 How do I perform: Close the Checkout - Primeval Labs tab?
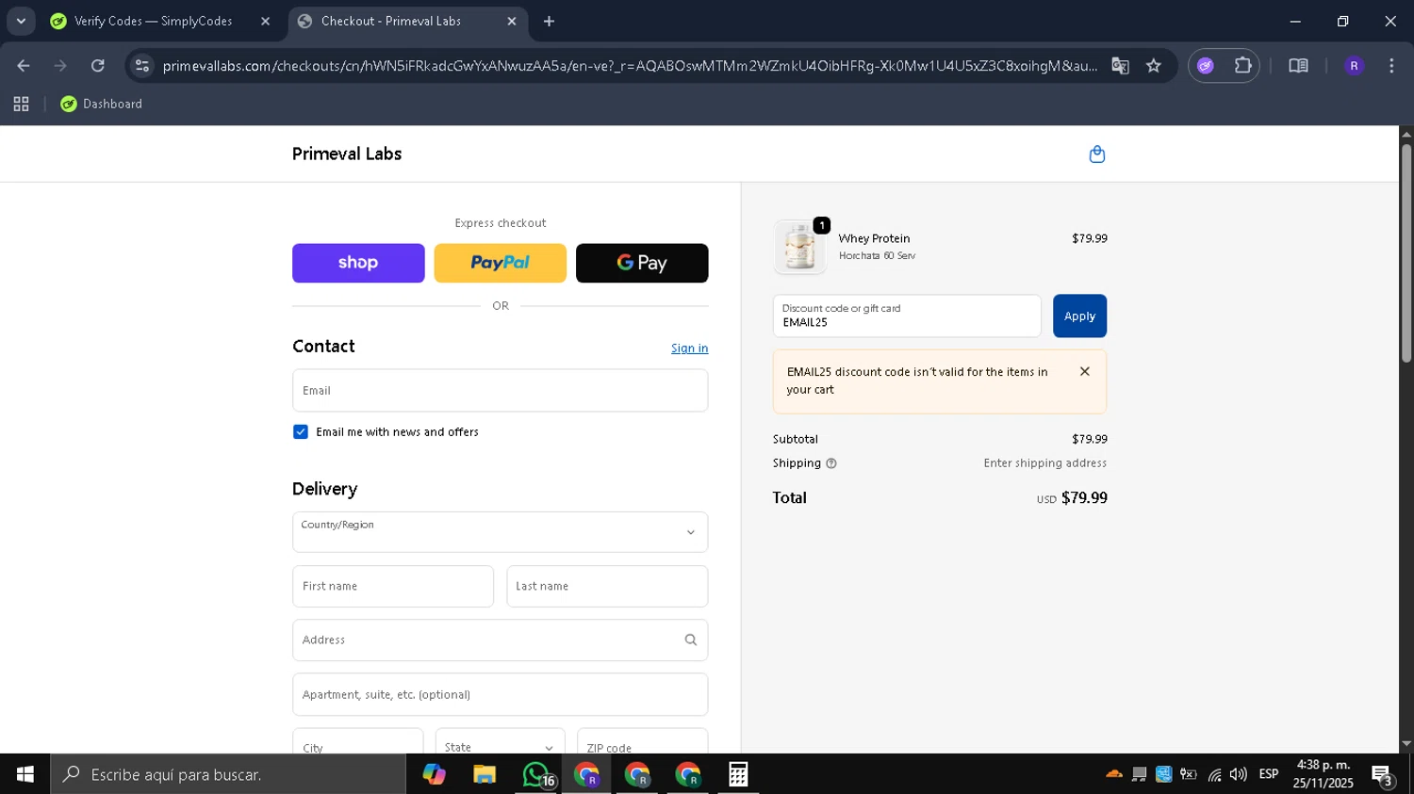[x=512, y=21]
